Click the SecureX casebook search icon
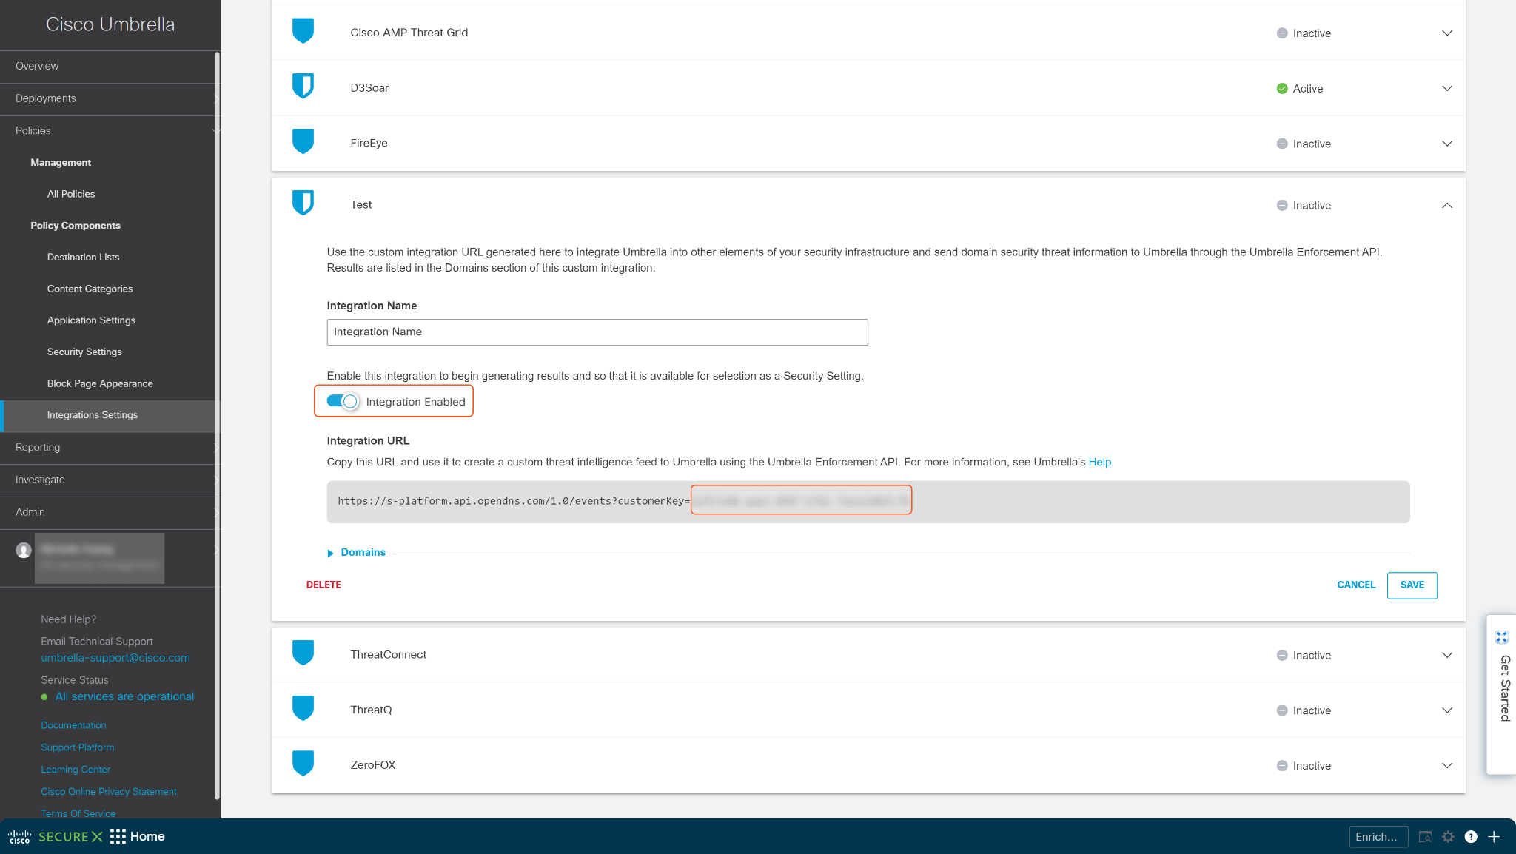The width and height of the screenshot is (1516, 854). [x=1425, y=836]
